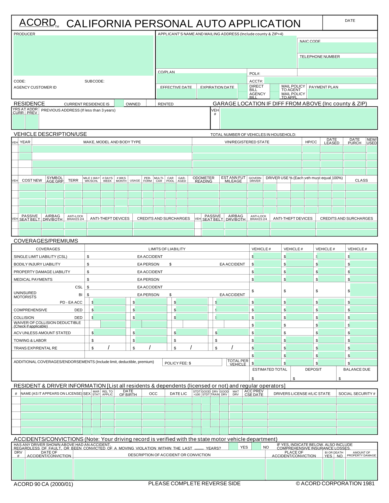Tick the Direct Bill checkbox
Image resolution: width=389 pixels, height=503 pixels.
tap(243, 88)
